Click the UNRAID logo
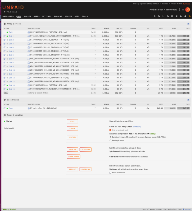The width and height of the screenshot is (192, 211). click(x=13, y=7)
